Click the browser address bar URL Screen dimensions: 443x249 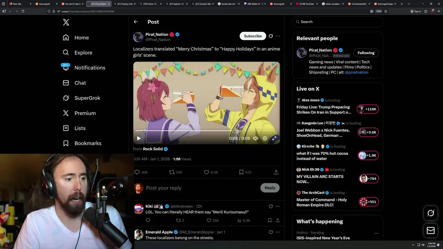88,11
